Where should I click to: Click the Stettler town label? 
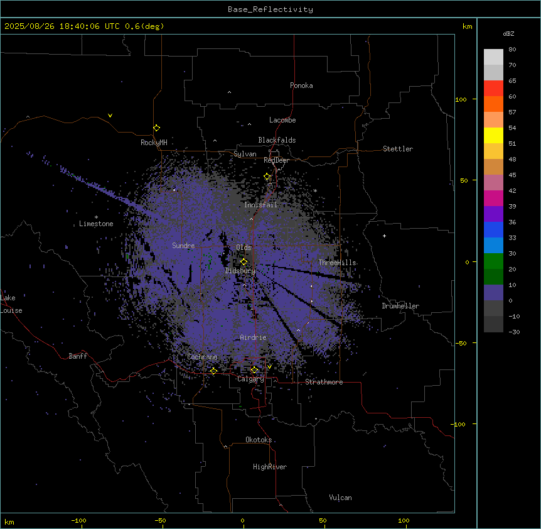398,149
